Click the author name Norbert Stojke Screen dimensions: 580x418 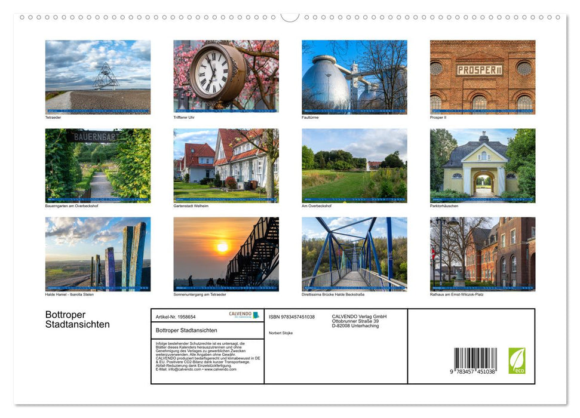tap(282, 333)
